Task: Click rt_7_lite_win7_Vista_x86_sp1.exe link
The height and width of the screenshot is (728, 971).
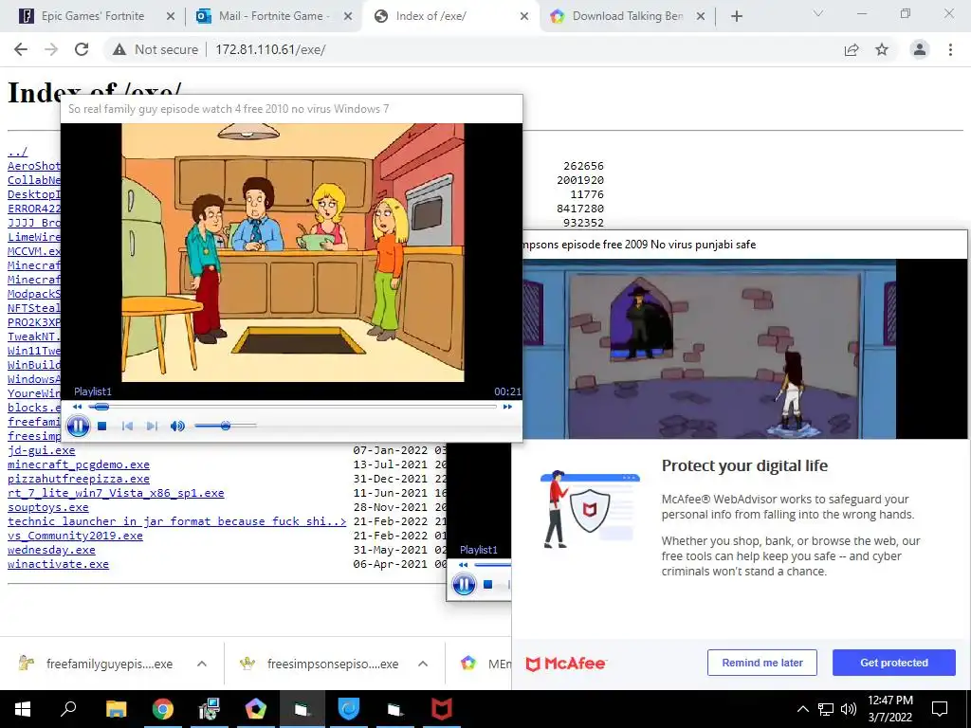Action: [116, 493]
